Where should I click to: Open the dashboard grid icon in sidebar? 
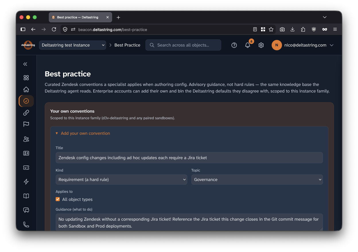coord(26,78)
